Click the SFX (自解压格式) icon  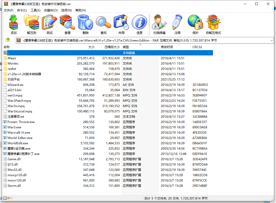click(x=213, y=24)
